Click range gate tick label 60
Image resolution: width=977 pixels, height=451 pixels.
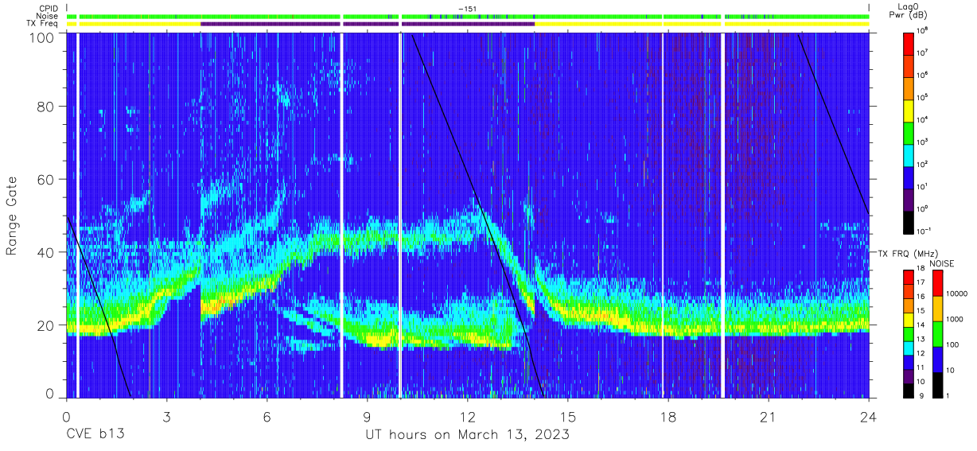(x=45, y=180)
